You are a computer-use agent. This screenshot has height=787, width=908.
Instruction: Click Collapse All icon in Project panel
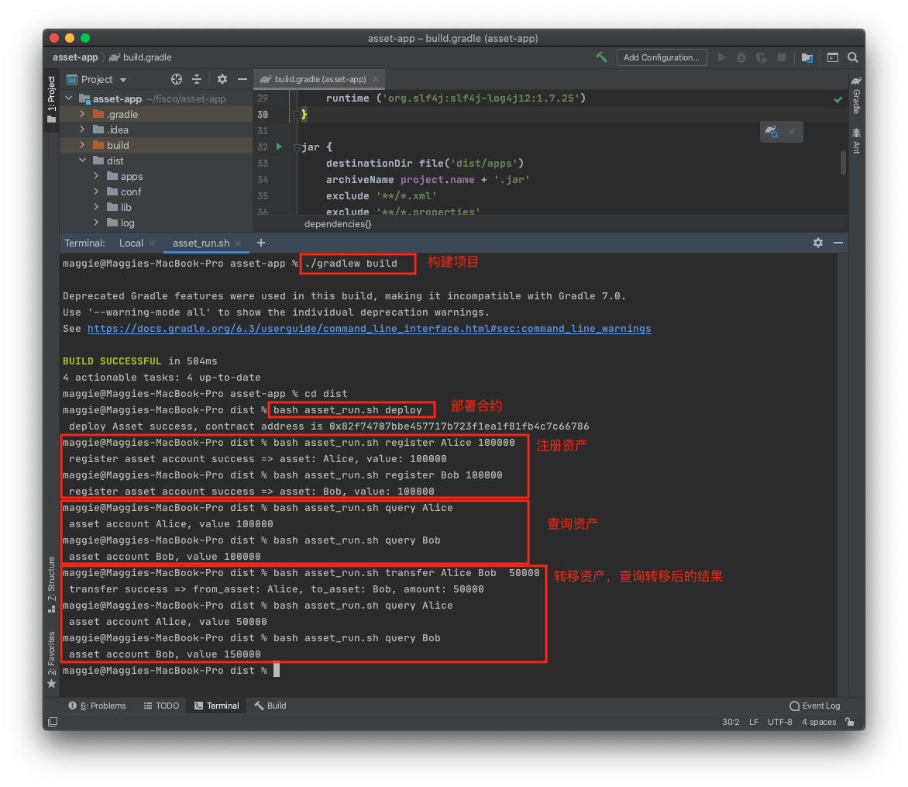197,79
